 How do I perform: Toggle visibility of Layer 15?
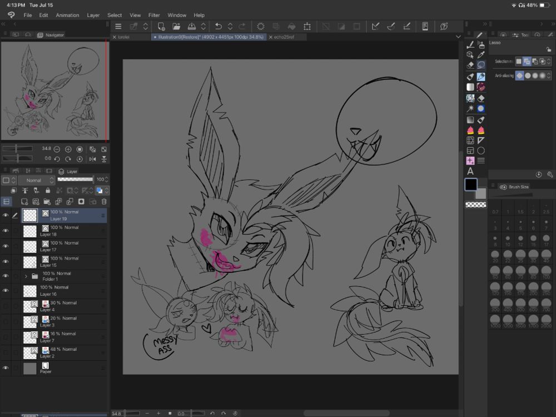coord(6,262)
